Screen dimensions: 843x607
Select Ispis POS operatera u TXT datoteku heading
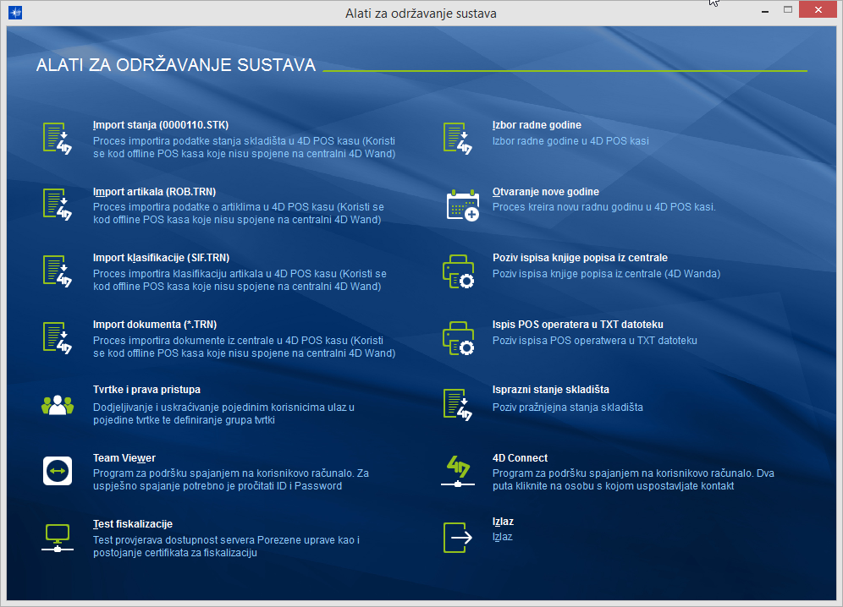click(578, 325)
